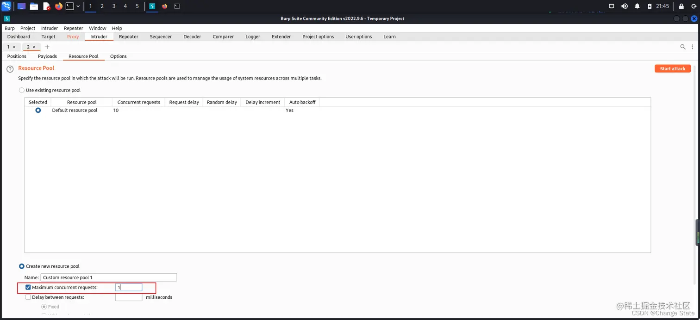The width and height of the screenshot is (700, 320).
Task: Toggle Maximum concurrent requests checkbox
Action: [x=28, y=288]
